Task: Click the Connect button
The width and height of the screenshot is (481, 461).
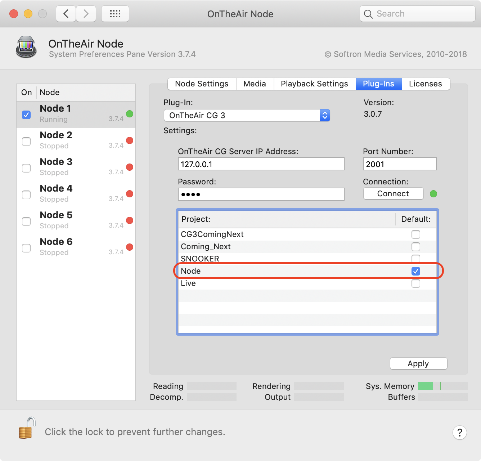Action: pyautogui.click(x=393, y=193)
